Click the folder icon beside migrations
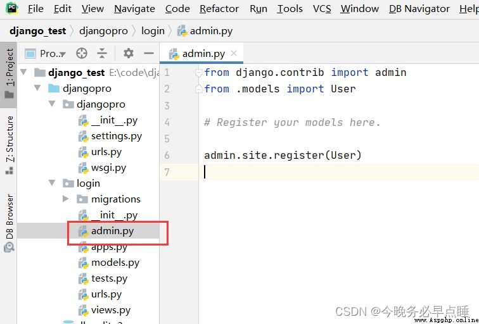 tap(82, 199)
